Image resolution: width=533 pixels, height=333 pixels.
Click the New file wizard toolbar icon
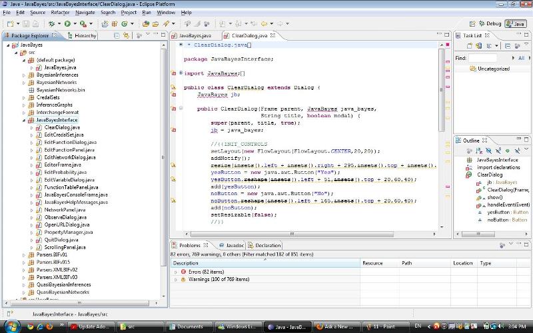pos(11,23)
